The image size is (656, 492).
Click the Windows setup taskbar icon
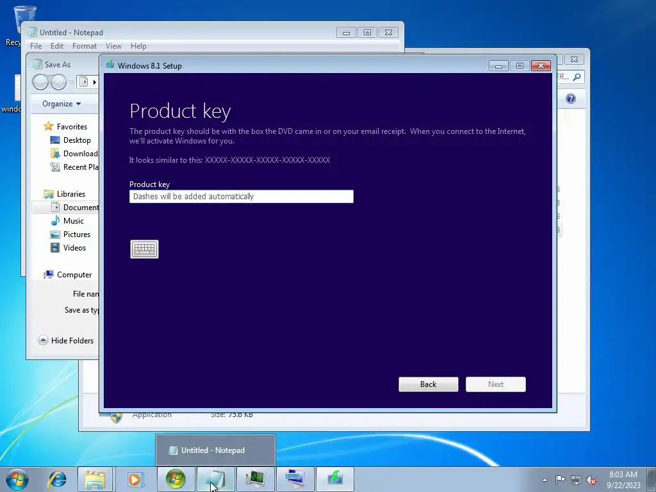click(x=176, y=479)
